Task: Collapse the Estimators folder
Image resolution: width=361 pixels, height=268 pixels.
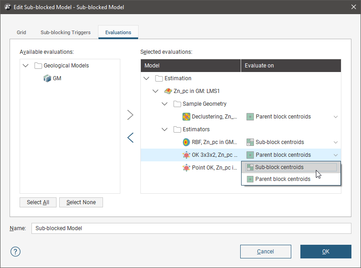Action: click(165, 129)
